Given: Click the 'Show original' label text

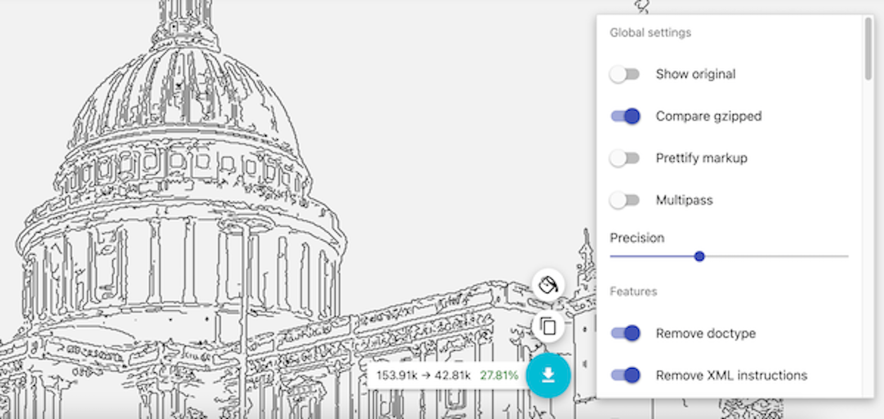Looking at the screenshot, I should pyautogui.click(x=695, y=75).
